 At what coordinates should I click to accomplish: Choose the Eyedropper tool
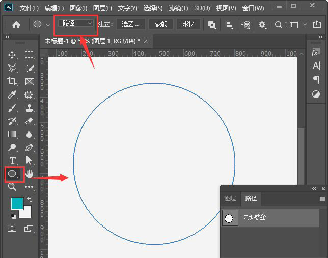tap(12, 94)
